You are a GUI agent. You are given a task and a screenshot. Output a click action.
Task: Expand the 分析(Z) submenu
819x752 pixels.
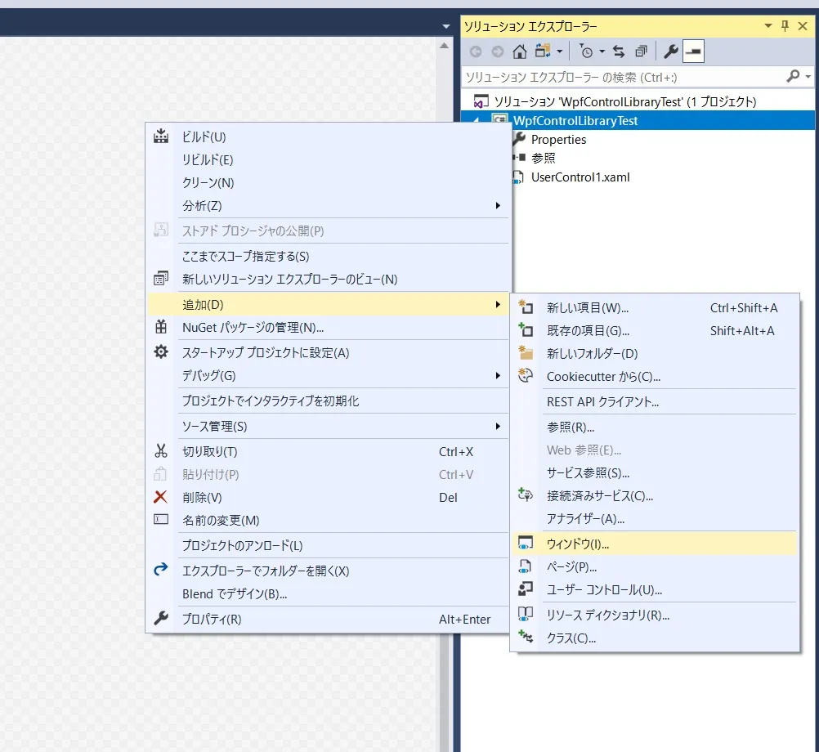pos(328,206)
